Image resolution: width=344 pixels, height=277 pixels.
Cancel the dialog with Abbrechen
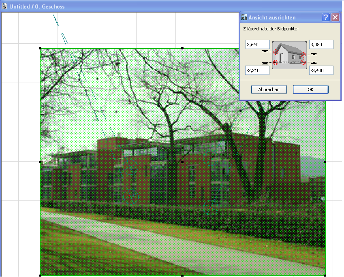pyautogui.click(x=269, y=89)
